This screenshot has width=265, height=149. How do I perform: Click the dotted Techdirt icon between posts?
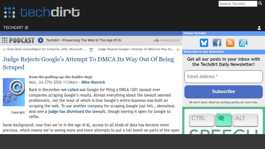click(91, 50)
